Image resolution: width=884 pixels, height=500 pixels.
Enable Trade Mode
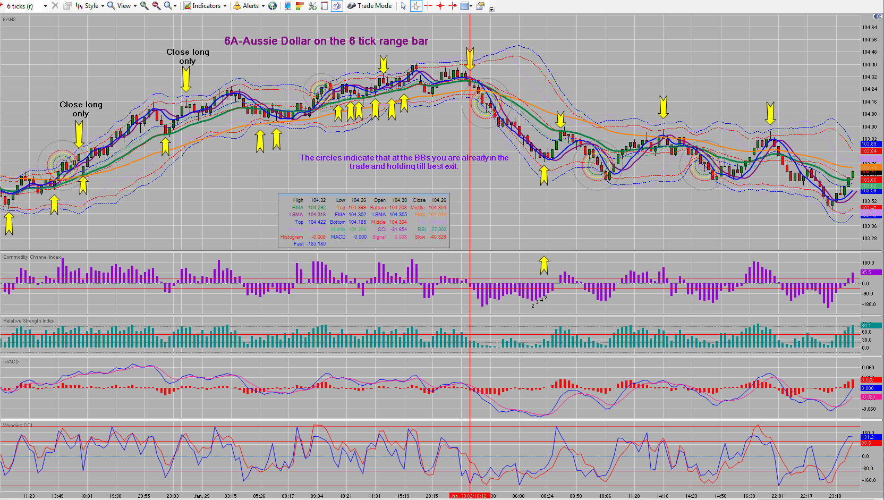[x=370, y=6]
